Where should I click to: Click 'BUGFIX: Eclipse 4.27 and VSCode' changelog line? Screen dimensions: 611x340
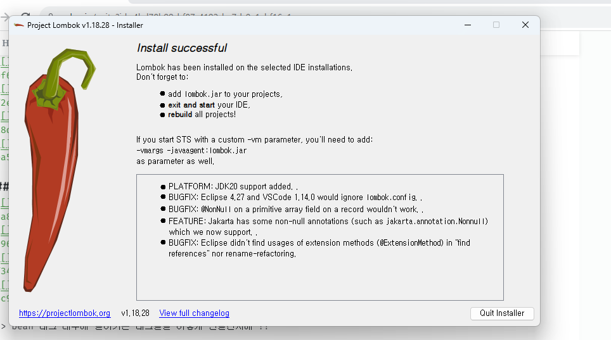[295, 198]
